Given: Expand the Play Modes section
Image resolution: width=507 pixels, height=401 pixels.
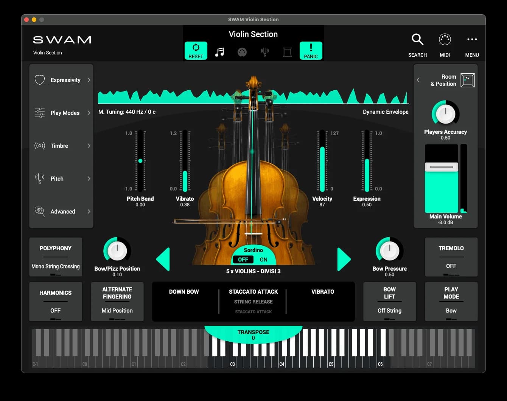Looking at the screenshot, I should point(62,113).
